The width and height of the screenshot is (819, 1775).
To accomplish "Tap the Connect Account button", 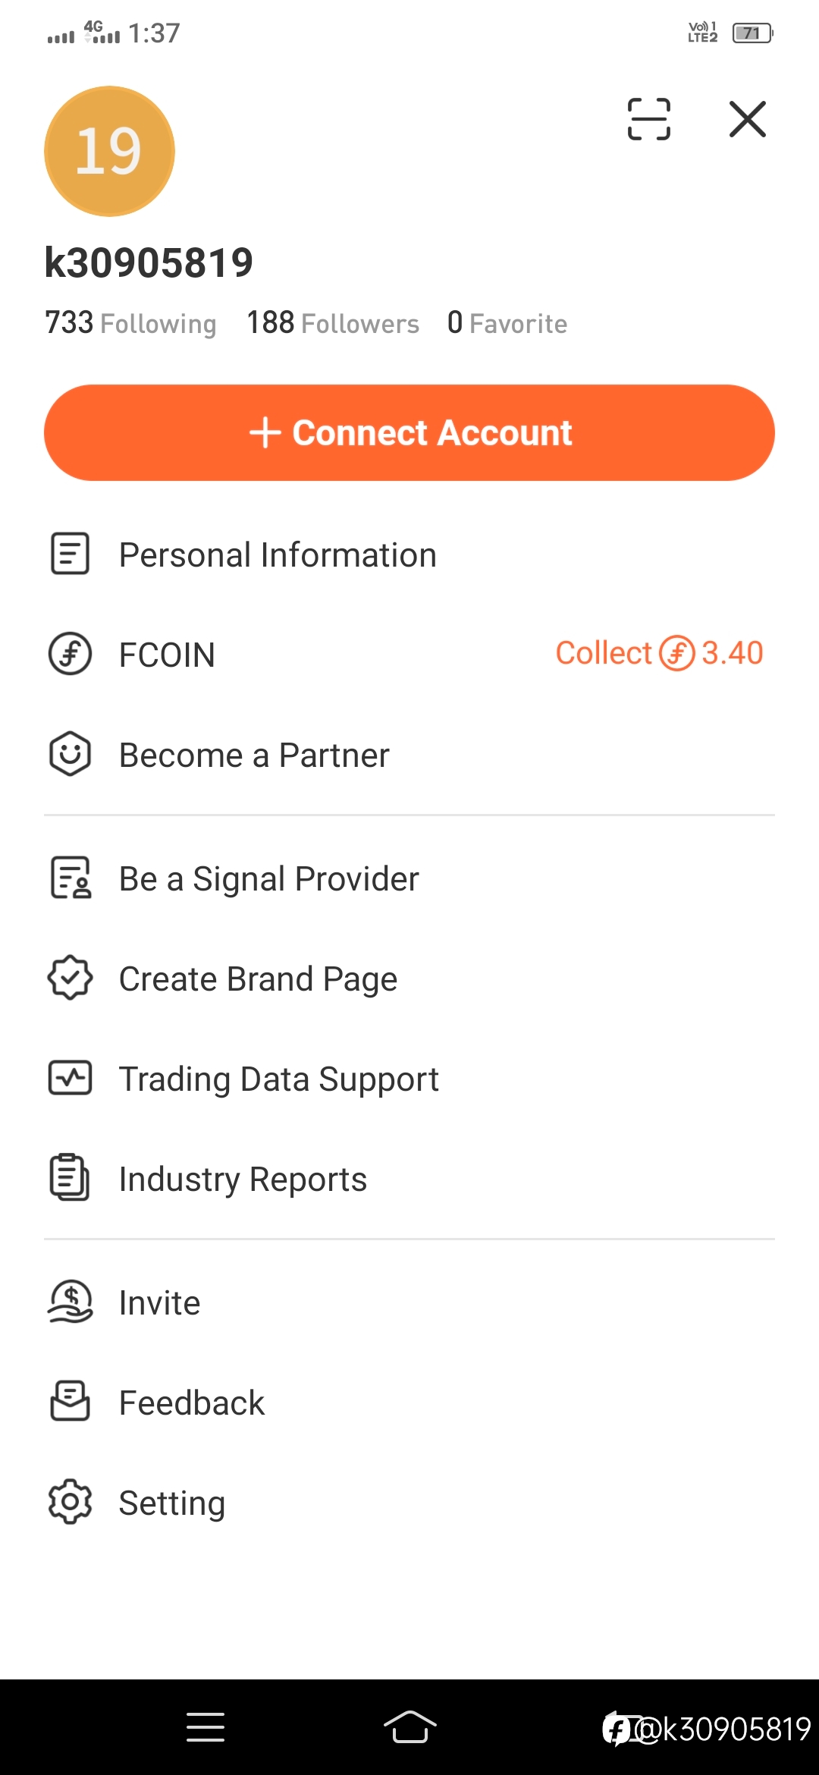I will point(409,432).
